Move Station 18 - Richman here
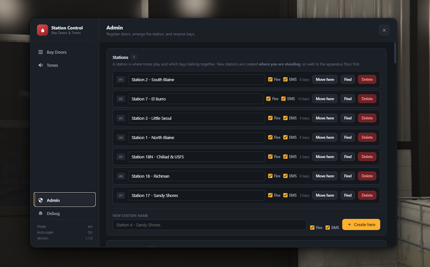This screenshot has height=267, width=430. tap(325, 176)
